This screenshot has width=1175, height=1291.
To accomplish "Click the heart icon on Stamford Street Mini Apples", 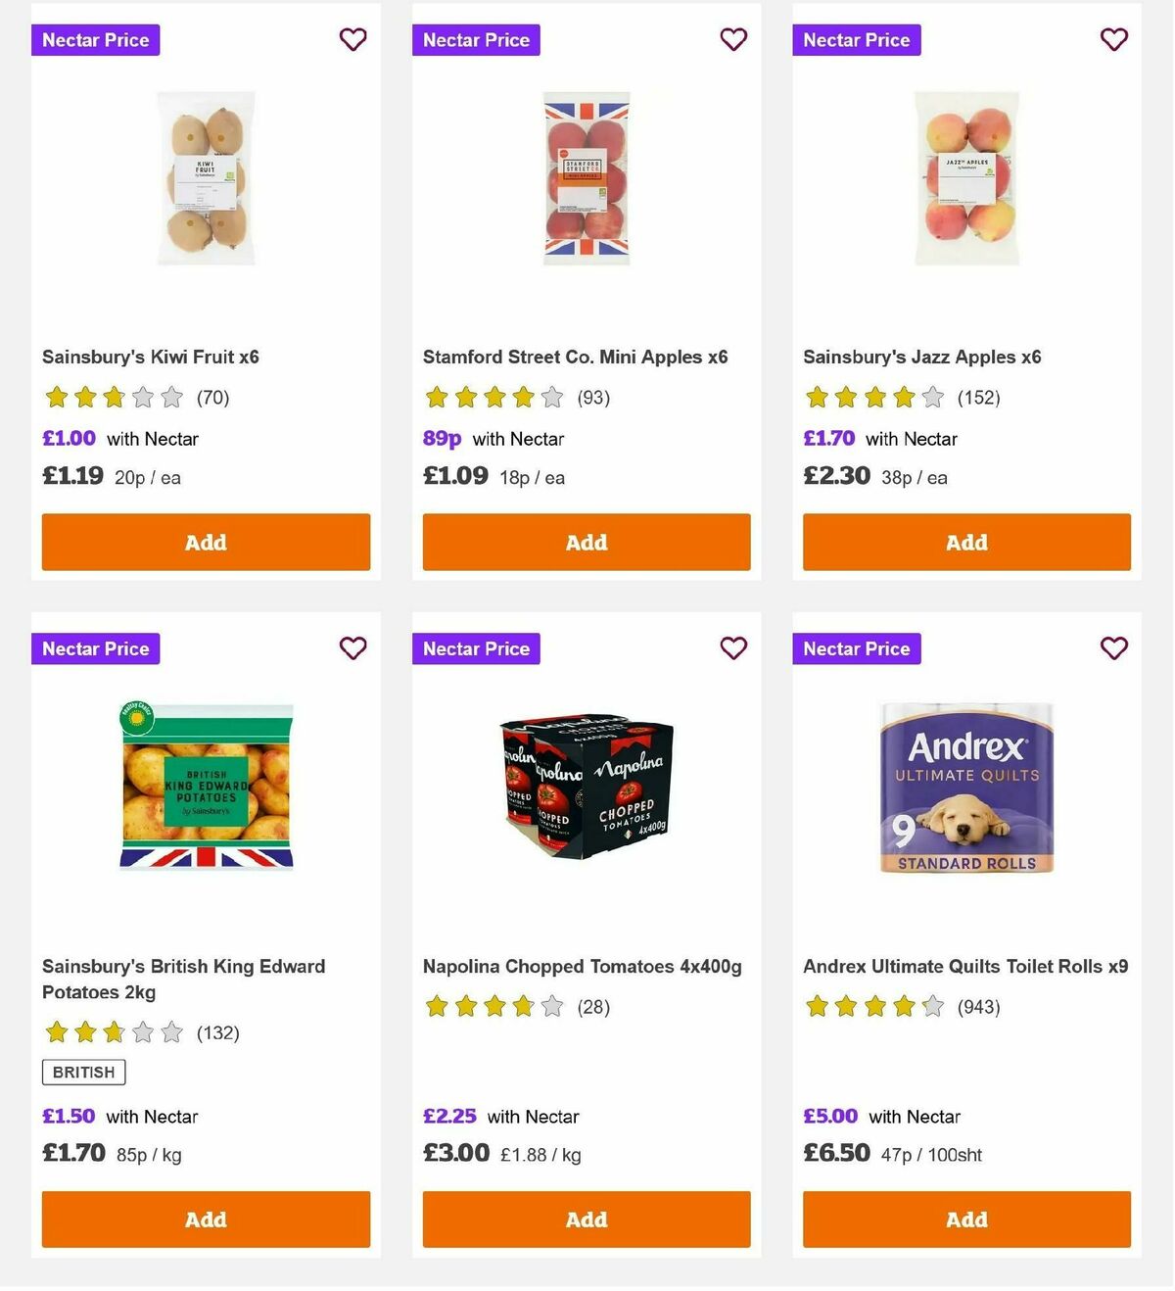I will pyautogui.click(x=733, y=39).
